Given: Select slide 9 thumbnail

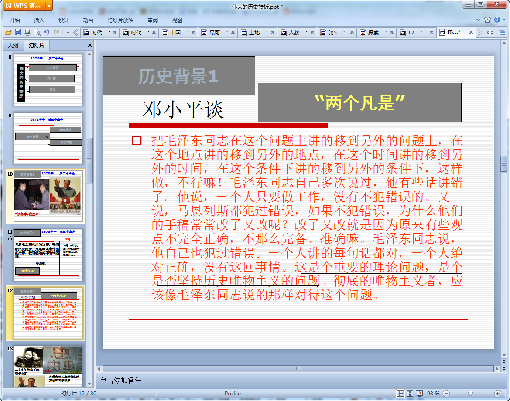Looking at the screenshot, I should pyautogui.click(x=48, y=139).
